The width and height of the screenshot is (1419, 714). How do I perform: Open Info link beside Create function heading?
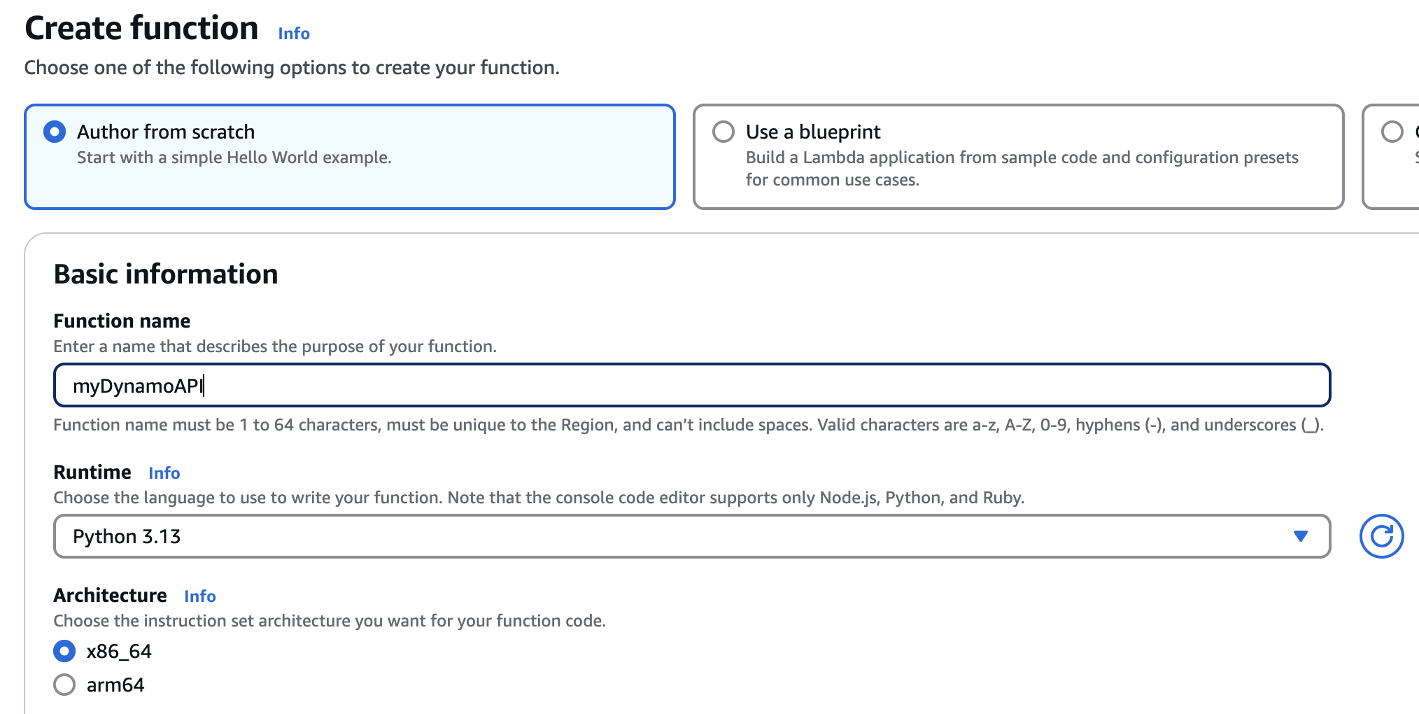293,33
